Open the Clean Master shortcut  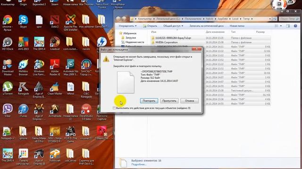click(x=55, y=88)
